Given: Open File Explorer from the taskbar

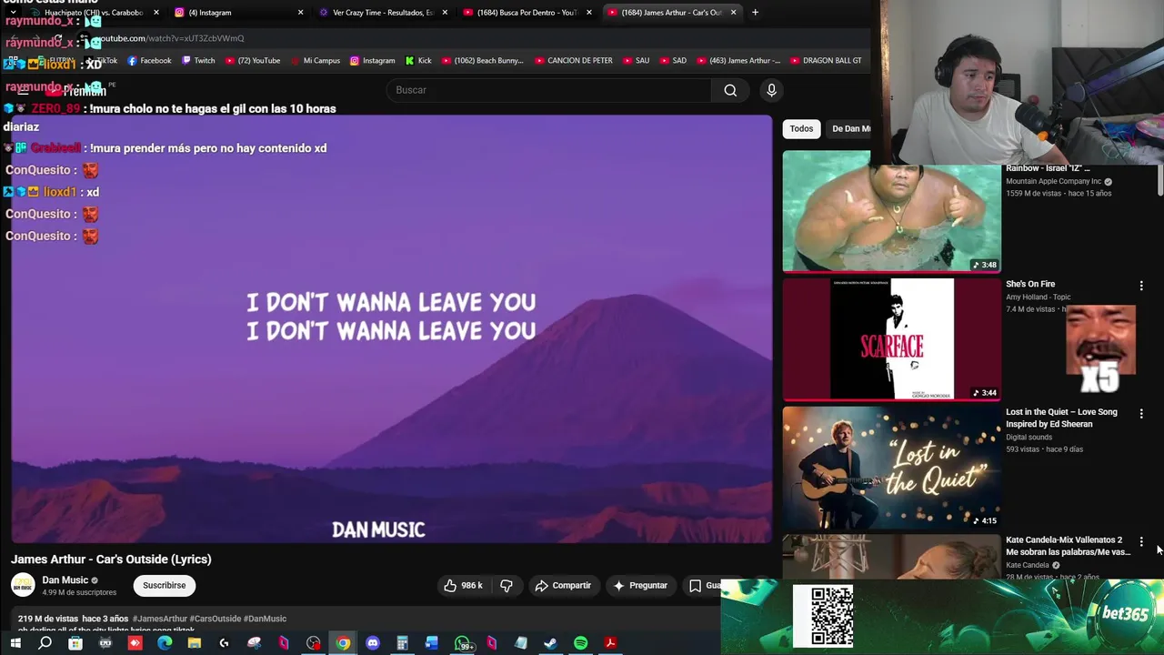Looking at the screenshot, I should pos(194,644).
